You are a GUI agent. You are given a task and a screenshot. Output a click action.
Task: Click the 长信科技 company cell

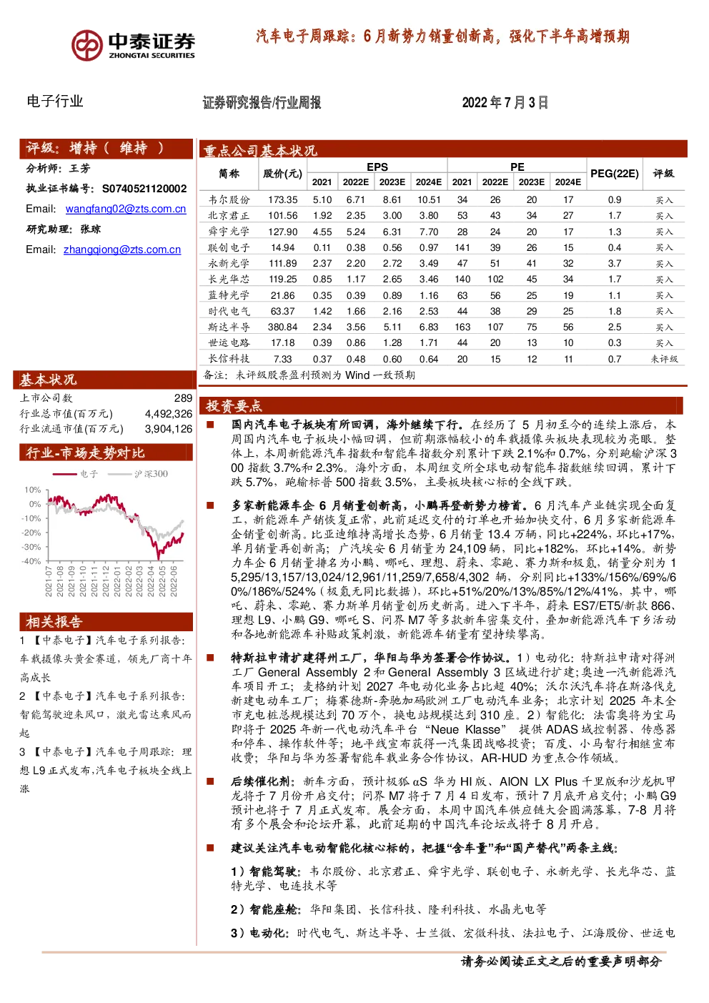coord(229,359)
